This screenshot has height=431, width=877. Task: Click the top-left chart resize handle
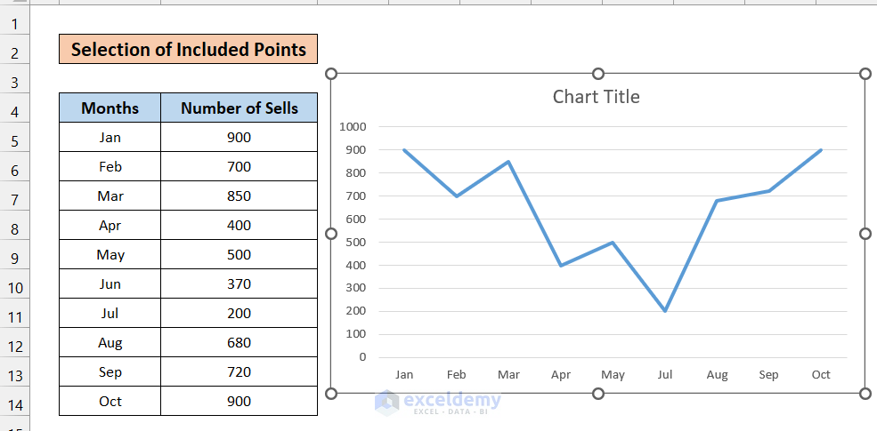click(331, 74)
